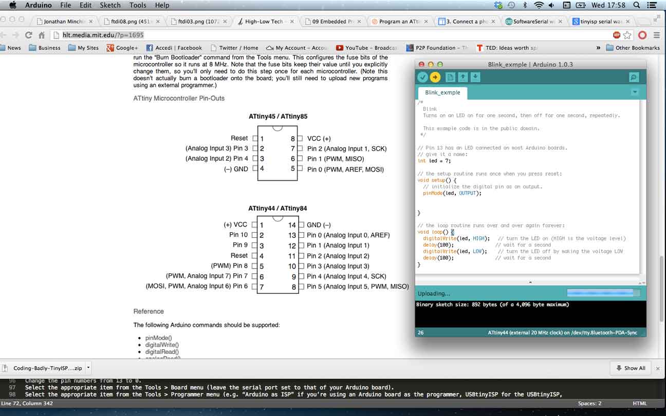Open the Serial Monitor magnifier icon
Image resolution: width=666 pixels, height=416 pixels.
point(634,77)
